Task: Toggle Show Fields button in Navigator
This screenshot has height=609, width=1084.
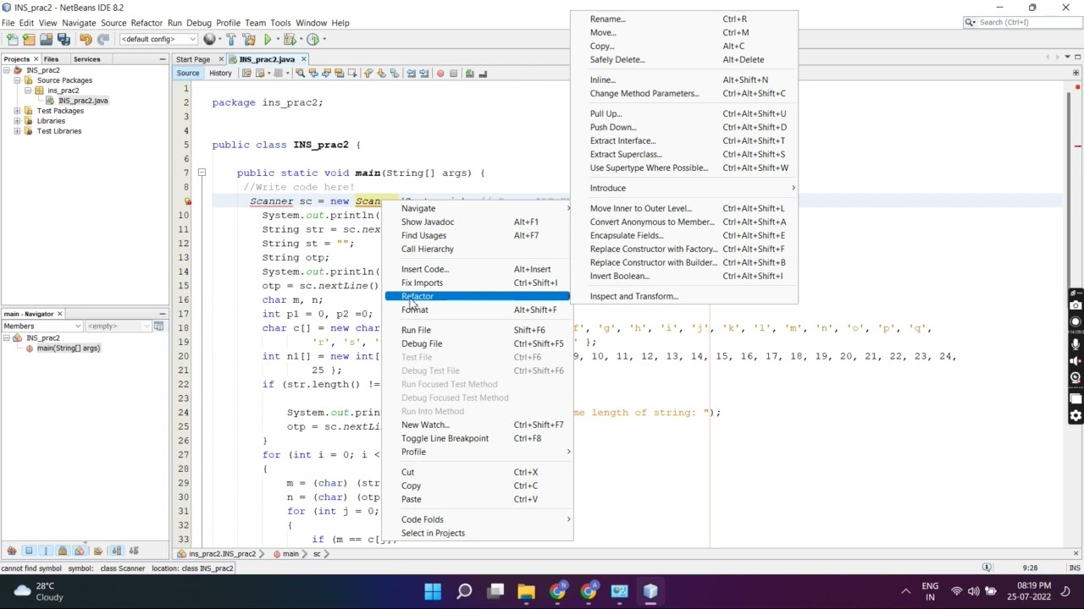Action: (x=29, y=551)
